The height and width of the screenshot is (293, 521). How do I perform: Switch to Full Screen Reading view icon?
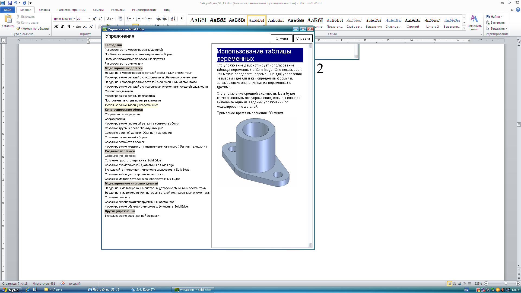tap(455, 284)
